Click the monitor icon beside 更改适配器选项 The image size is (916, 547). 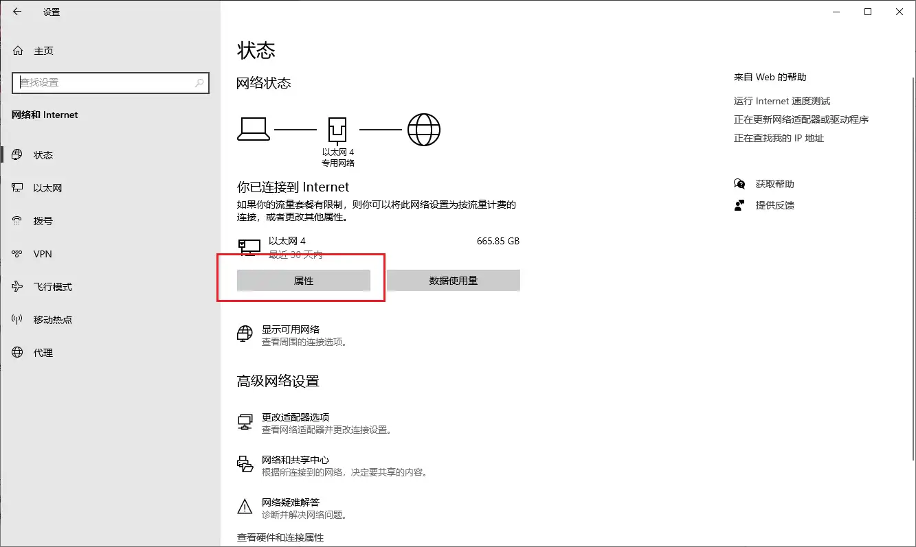pyautogui.click(x=245, y=422)
